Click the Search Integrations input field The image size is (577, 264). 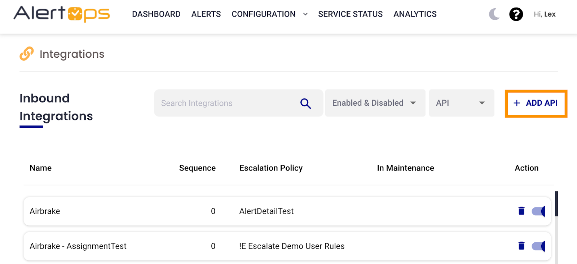coord(227,103)
